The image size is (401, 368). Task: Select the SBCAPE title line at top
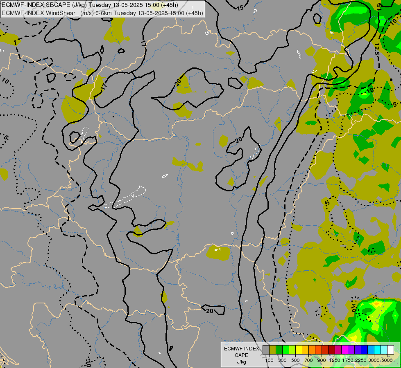pos(90,5)
